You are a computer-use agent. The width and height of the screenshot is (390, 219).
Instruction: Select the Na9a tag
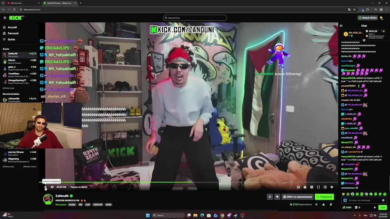[x=108, y=205]
